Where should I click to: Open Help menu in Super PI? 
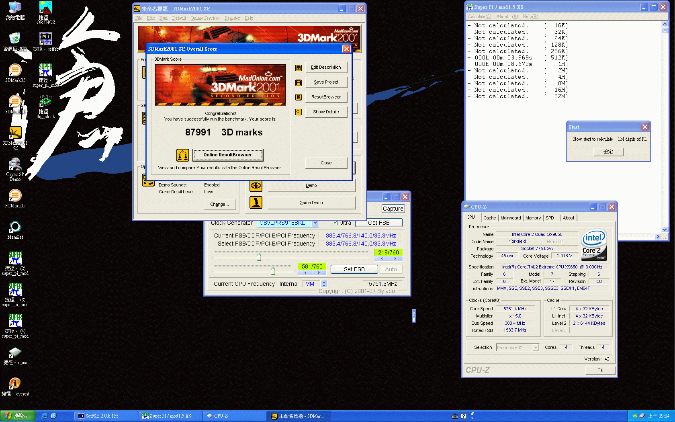pyautogui.click(x=530, y=16)
